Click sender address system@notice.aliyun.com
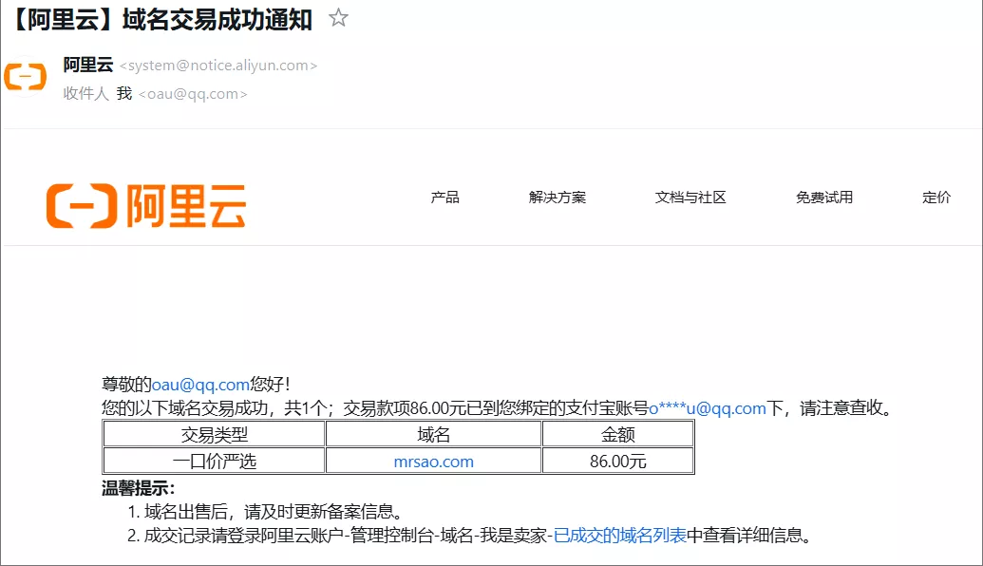Viewport: 983px width, 566px height. coord(218,66)
